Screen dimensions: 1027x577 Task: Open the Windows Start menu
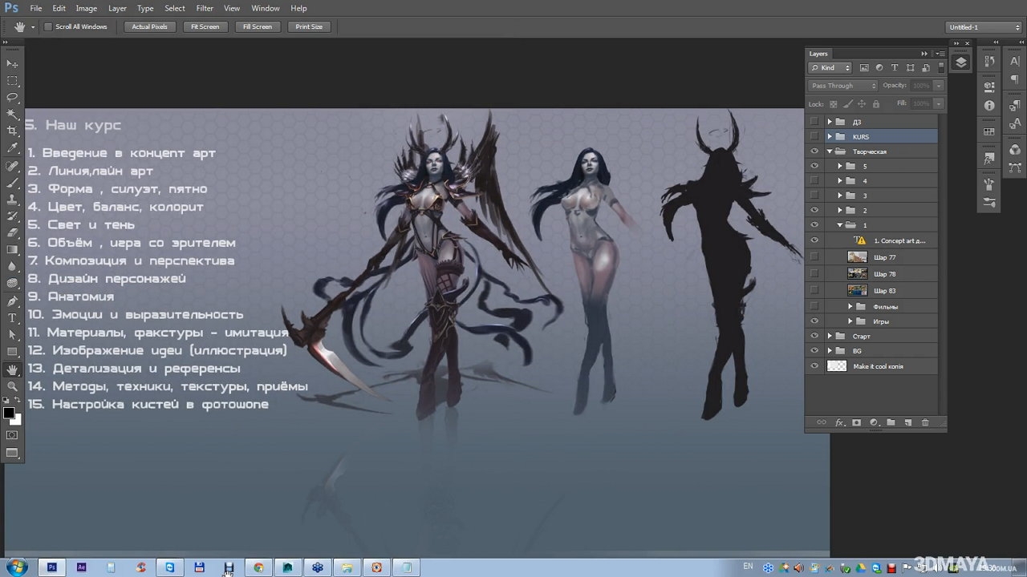16,567
